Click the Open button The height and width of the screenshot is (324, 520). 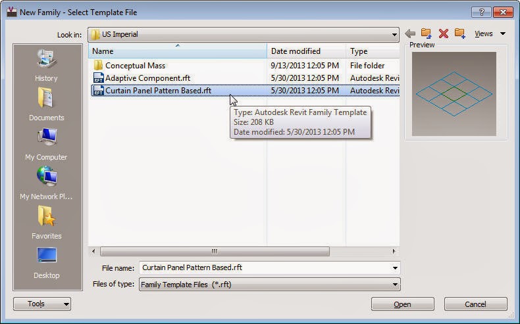point(402,304)
